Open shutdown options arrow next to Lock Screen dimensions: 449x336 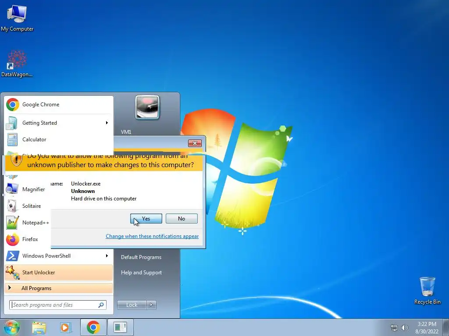pos(151,305)
